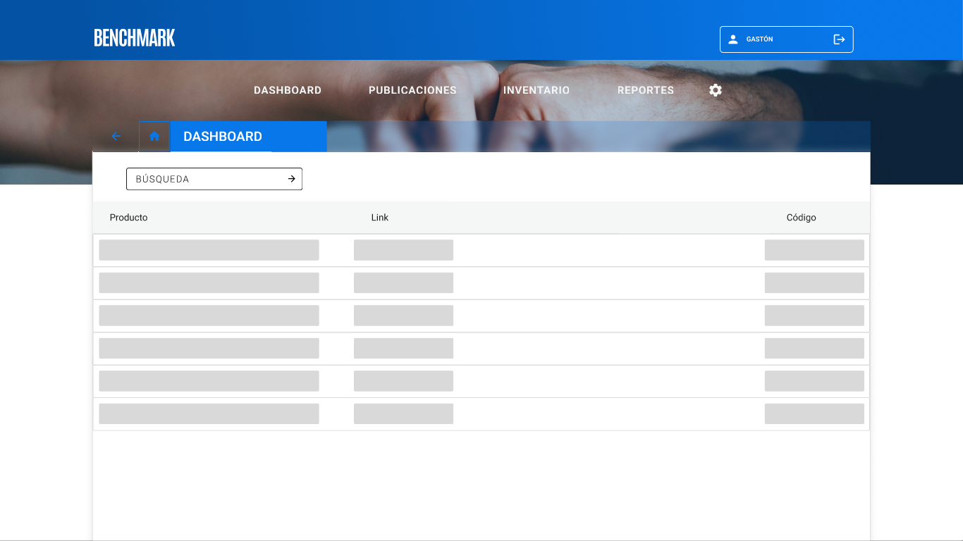Open the DASHBOARD navigation menu item

pos(288,90)
